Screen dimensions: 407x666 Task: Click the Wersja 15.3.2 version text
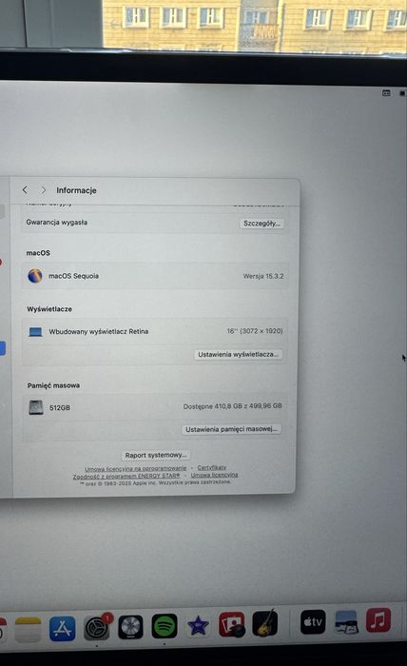[x=263, y=276]
